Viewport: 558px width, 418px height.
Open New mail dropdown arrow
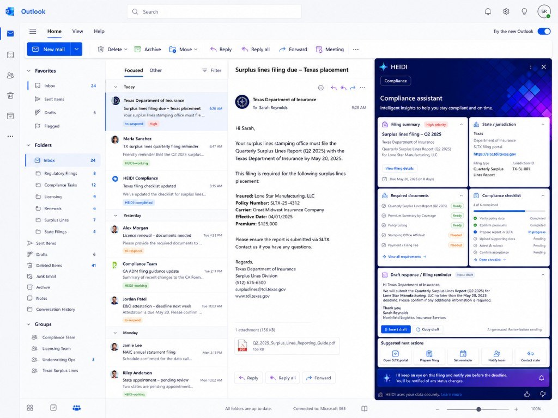tap(76, 50)
